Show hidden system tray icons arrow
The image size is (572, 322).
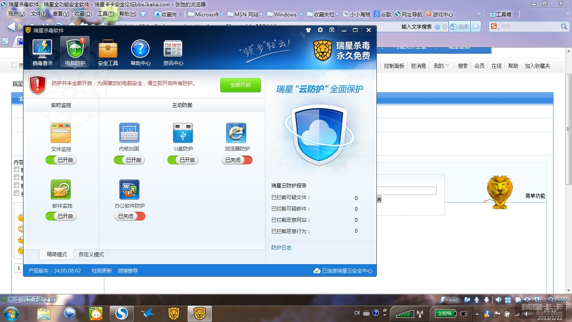coord(477,313)
